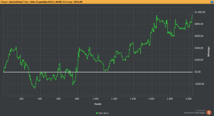The image size is (214, 116).
Task: Click the 1 400 hands x-axis label
Action: click(133, 99)
